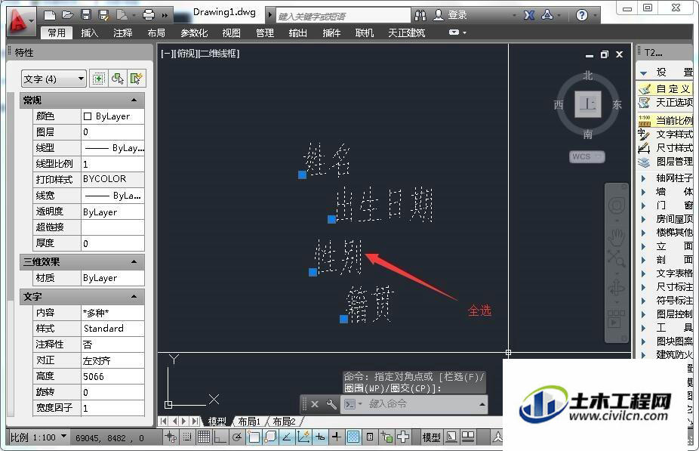699x451 pixels.
Task: Toggle PICKADD value icon in properties panel
Action: 98,79
